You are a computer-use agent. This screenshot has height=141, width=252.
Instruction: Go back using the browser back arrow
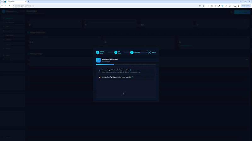2,6
